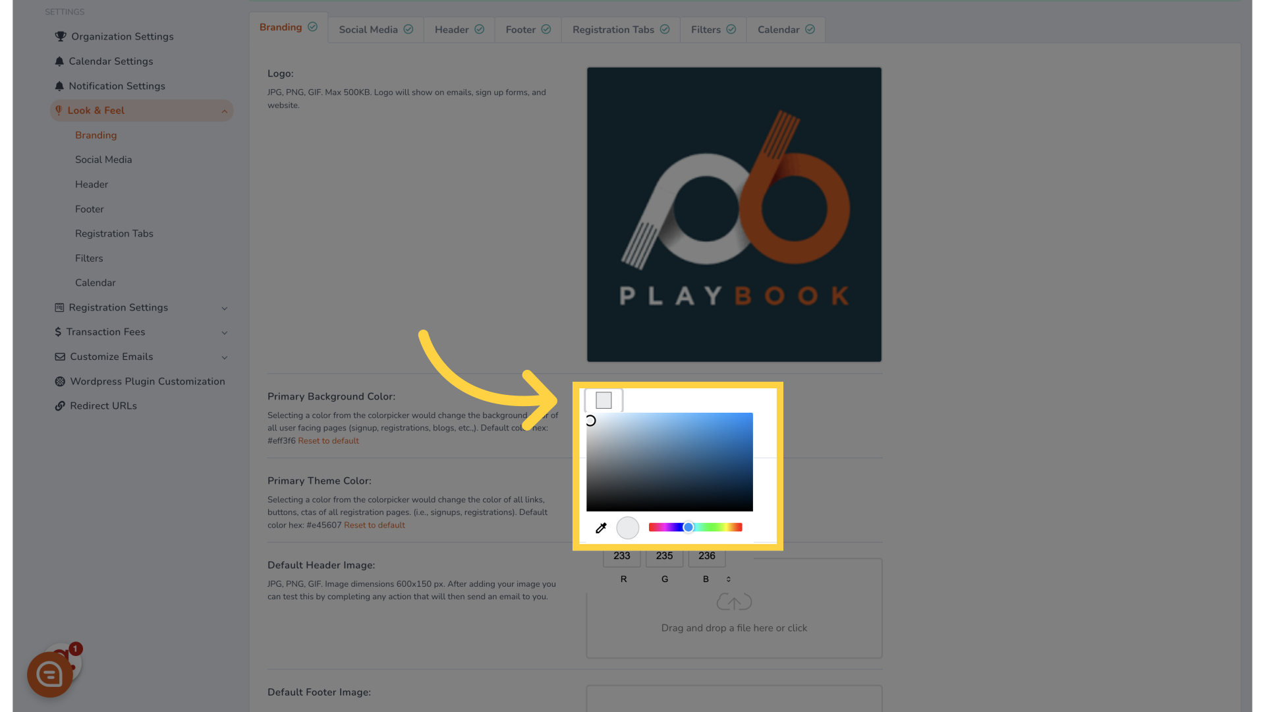This screenshot has height=712, width=1265.
Task: Click the checkmark icon on Calendar tab
Action: coord(810,30)
